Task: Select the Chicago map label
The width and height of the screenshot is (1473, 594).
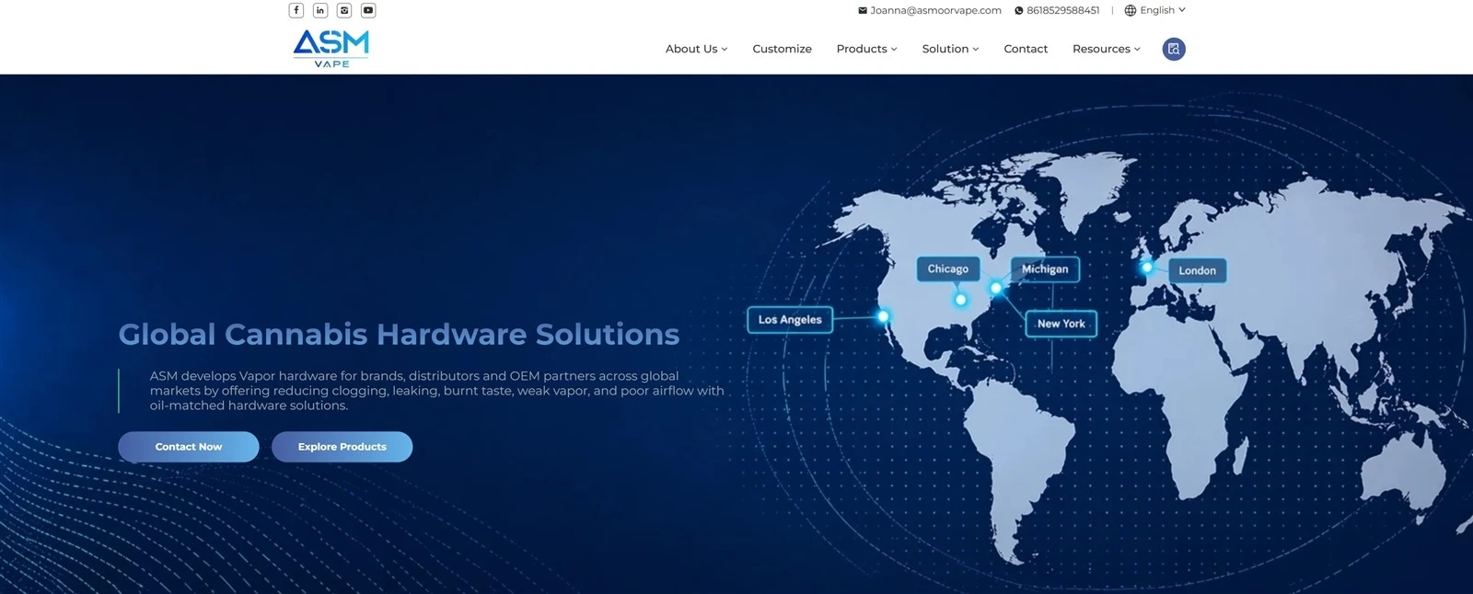Action: point(947,268)
